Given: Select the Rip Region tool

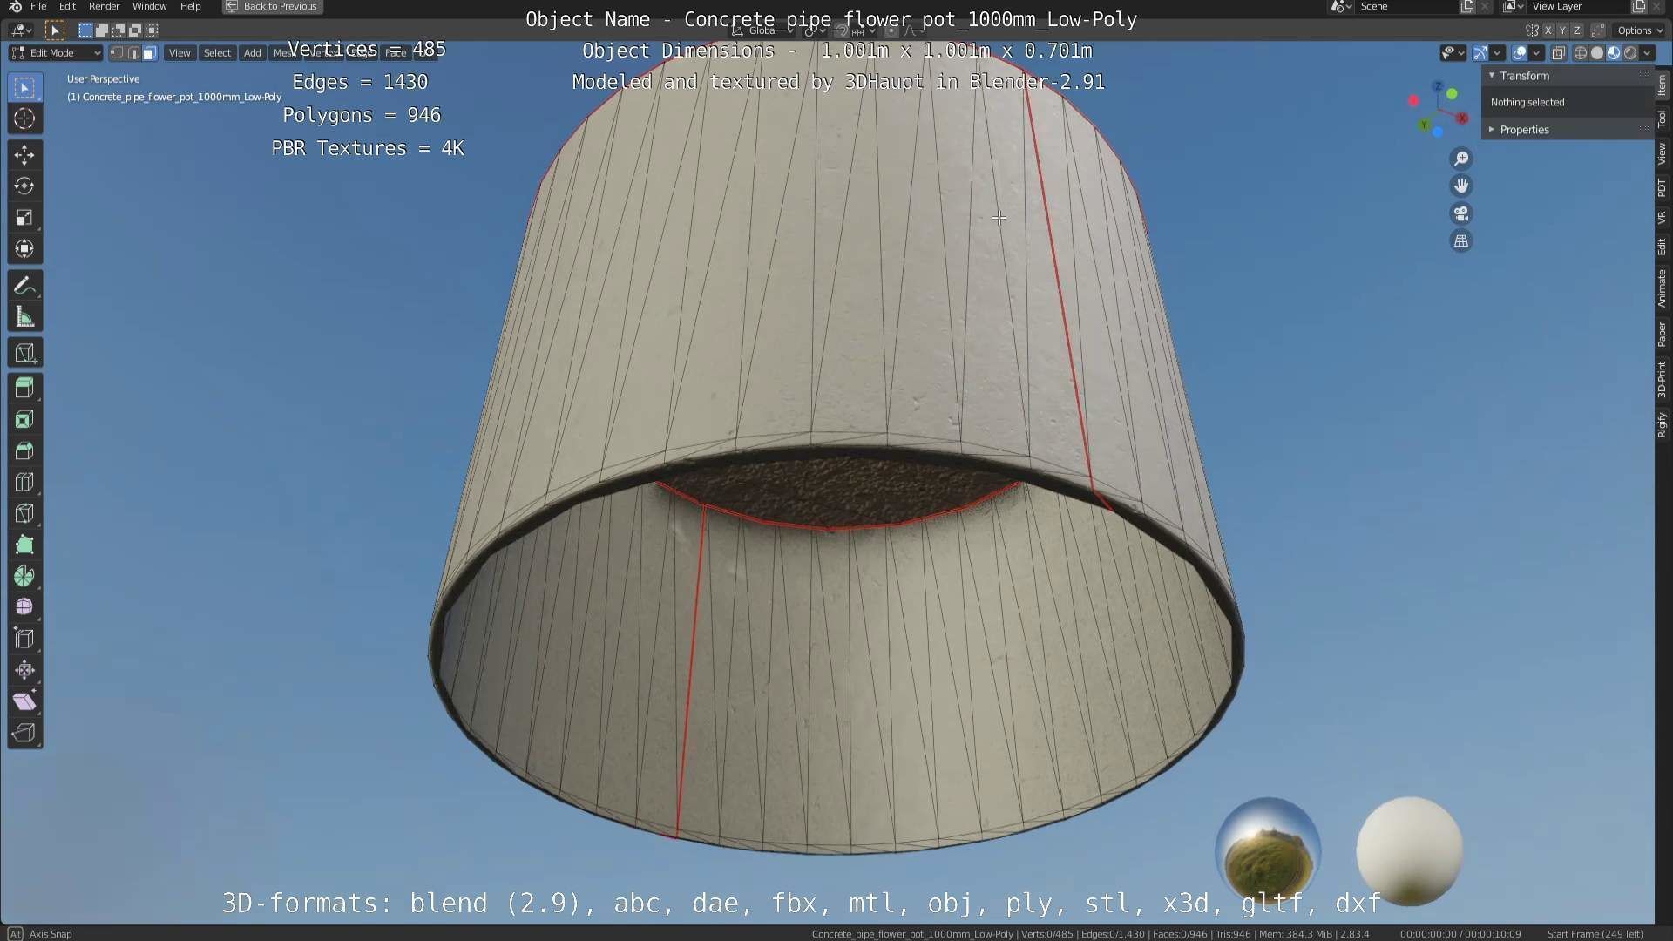Looking at the screenshot, I should coord(24,733).
